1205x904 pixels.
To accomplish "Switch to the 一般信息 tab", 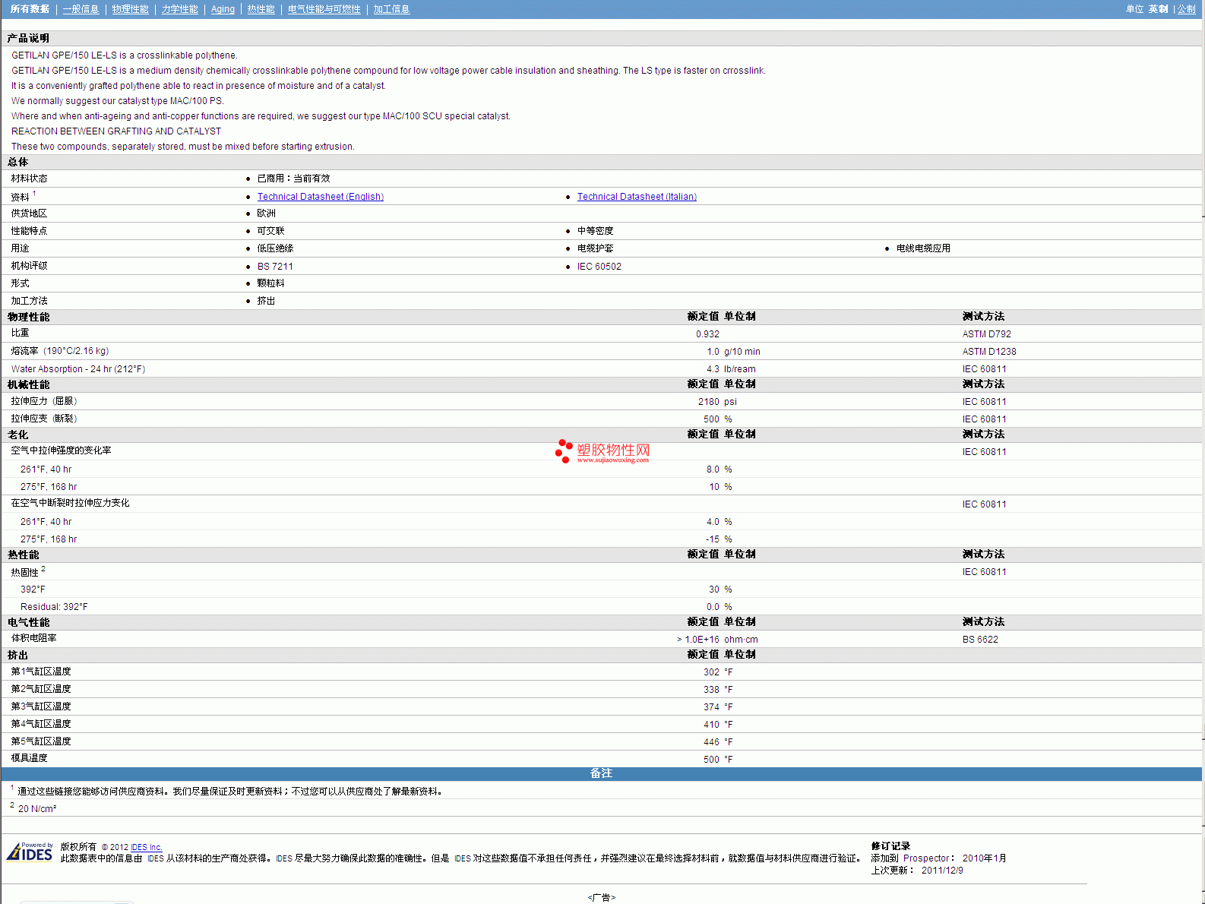I will coord(81,9).
